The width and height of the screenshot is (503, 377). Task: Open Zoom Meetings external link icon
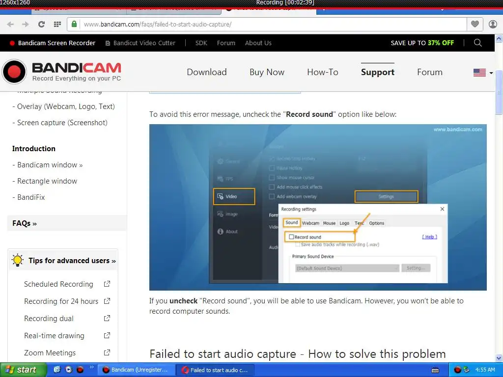[107, 352]
